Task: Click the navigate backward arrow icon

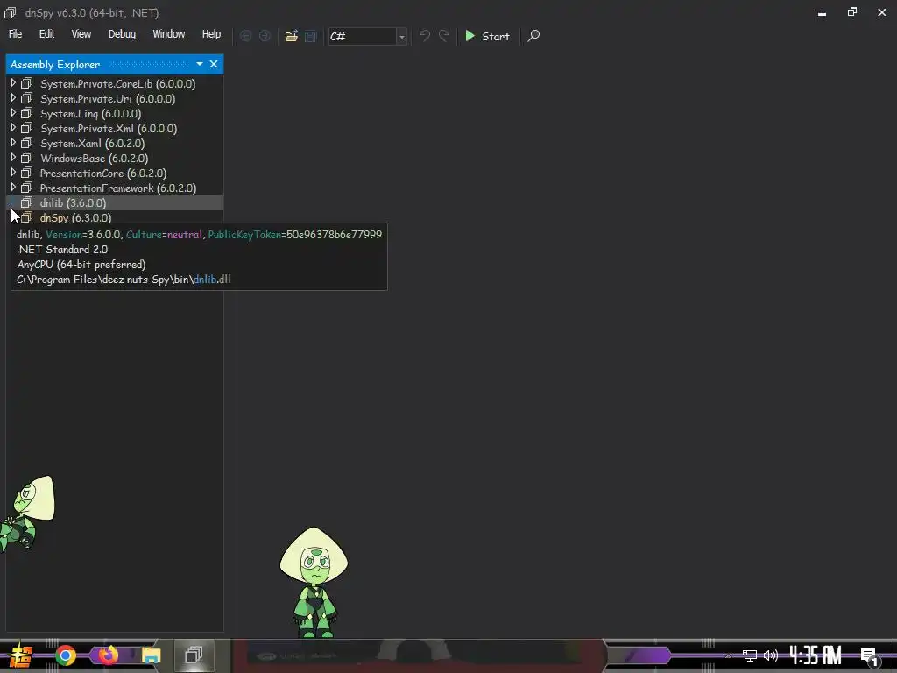Action: [x=245, y=36]
